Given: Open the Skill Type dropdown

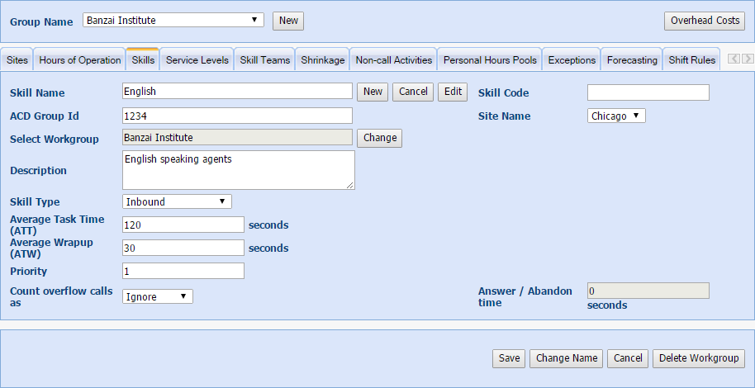Looking at the screenshot, I should [x=177, y=201].
